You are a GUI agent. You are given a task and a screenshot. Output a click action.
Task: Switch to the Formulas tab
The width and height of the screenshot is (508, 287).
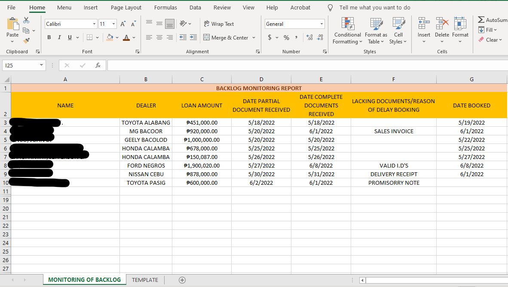[165, 7]
